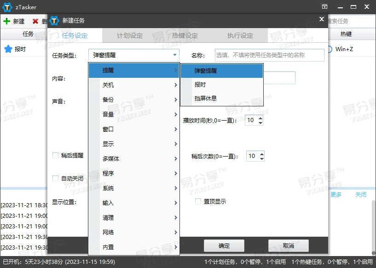This screenshot has height=268, width=376.
Task: Expand the 窗口 submenu
Action: (134, 129)
